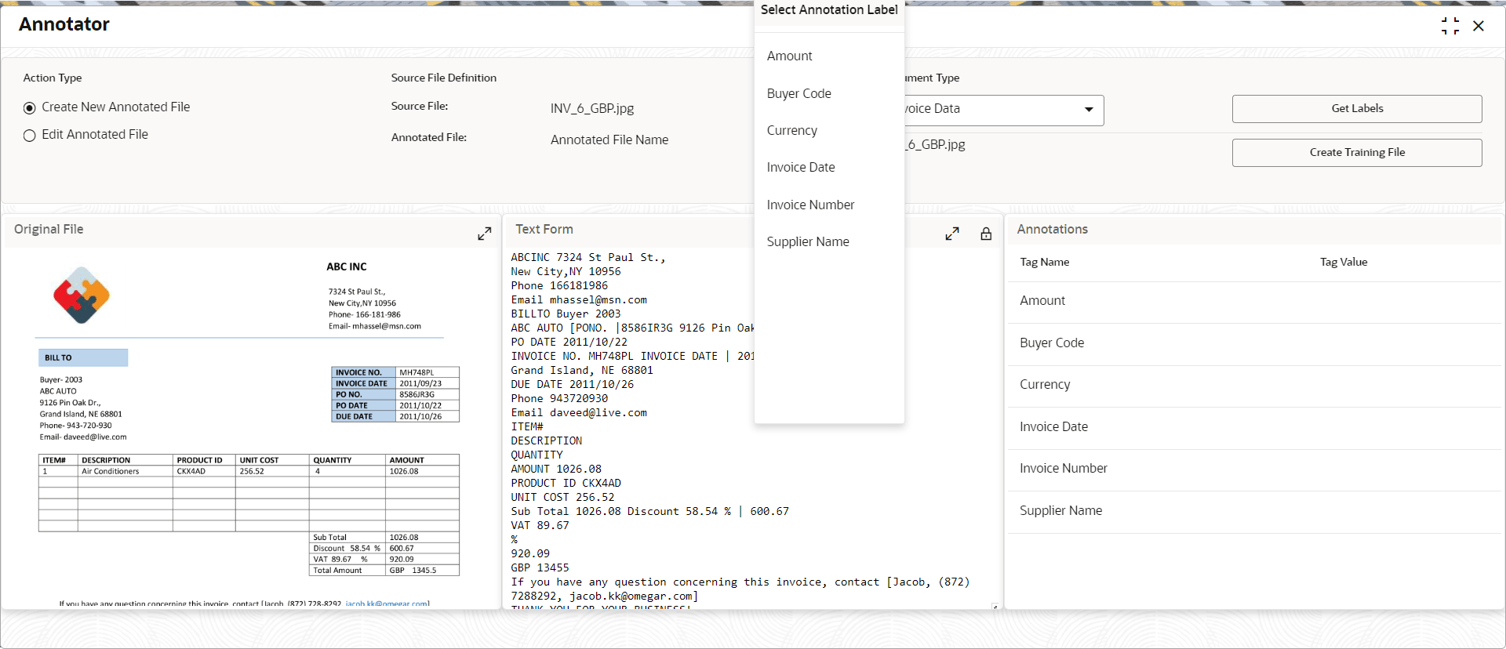This screenshot has height=649, width=1506.
Task: Open the Document Type dropdown arrow
Action: pyautogui.click(x=1089, y=110)
